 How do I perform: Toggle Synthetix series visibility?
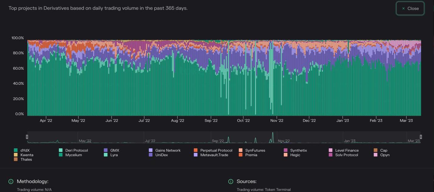point(298,150)
